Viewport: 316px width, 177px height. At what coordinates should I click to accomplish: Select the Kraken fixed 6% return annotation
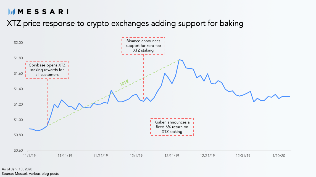[172, 127]
